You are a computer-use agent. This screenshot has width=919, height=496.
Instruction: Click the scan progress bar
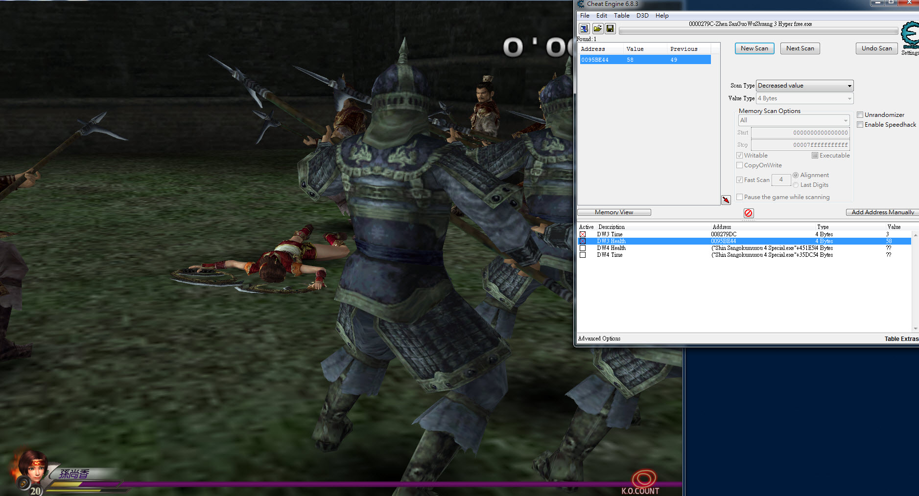coord(758,31)
